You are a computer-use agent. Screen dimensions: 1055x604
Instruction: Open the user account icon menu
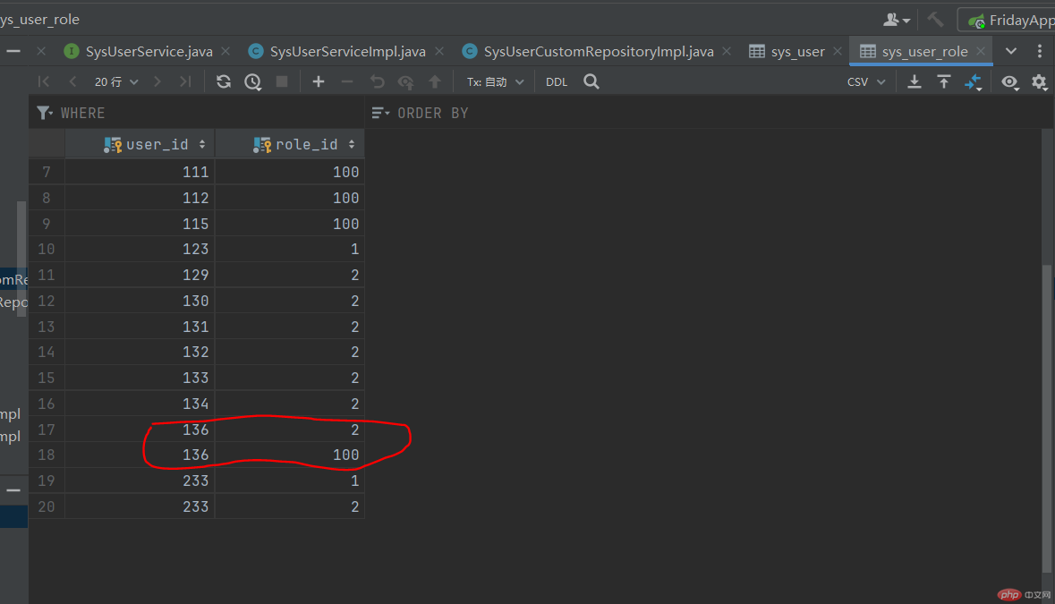(897, 21)
